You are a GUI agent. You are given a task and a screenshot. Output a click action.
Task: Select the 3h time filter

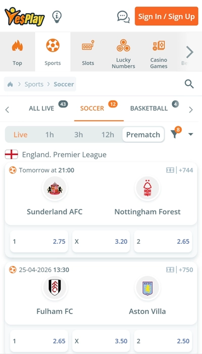click(79, 135)
